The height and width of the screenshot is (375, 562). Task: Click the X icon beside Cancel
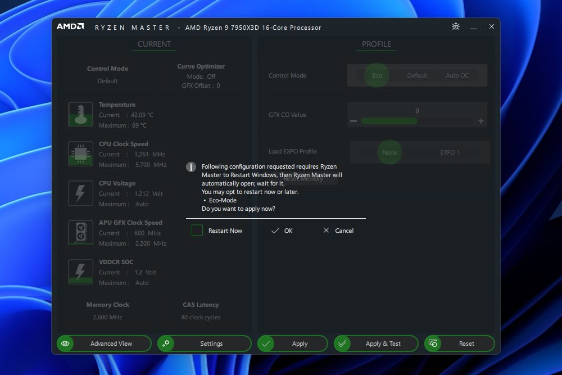(x=326, y=230)
